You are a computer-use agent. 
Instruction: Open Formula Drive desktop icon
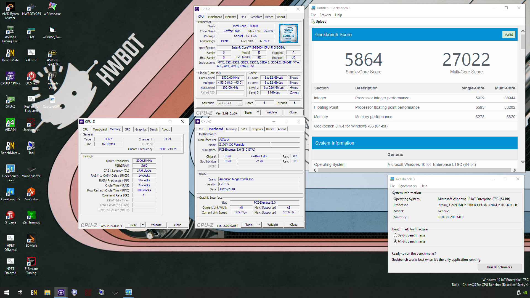(52, 81)
